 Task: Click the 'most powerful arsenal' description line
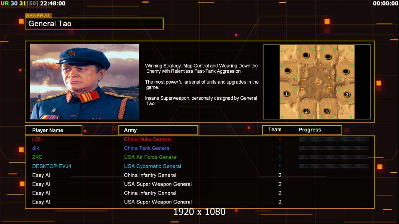(202, 84)
